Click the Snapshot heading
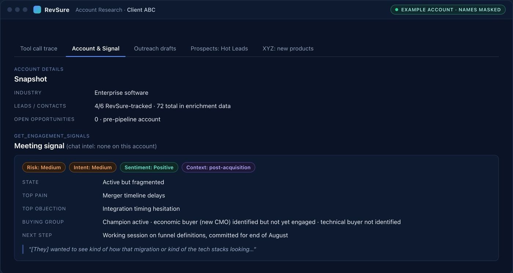The height and width of the screenshot is (273, 513). point(30,79)
